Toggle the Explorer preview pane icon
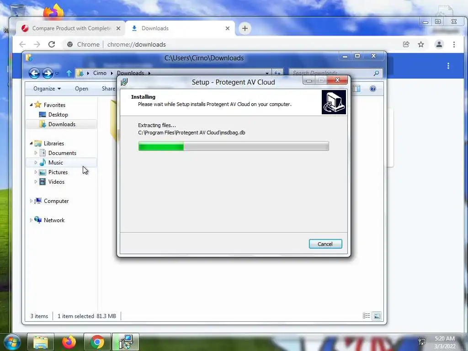The height and width of the screenshot is (351, 468). click(356, 89)
